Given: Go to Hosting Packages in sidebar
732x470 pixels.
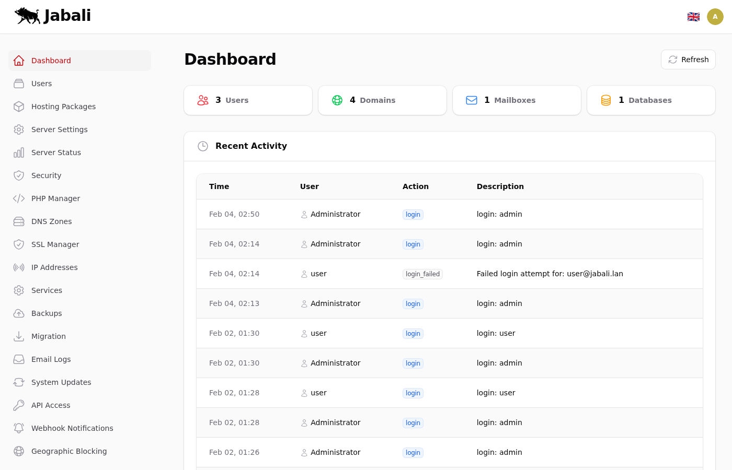Looking at the screenshot, I should (63, 107).
